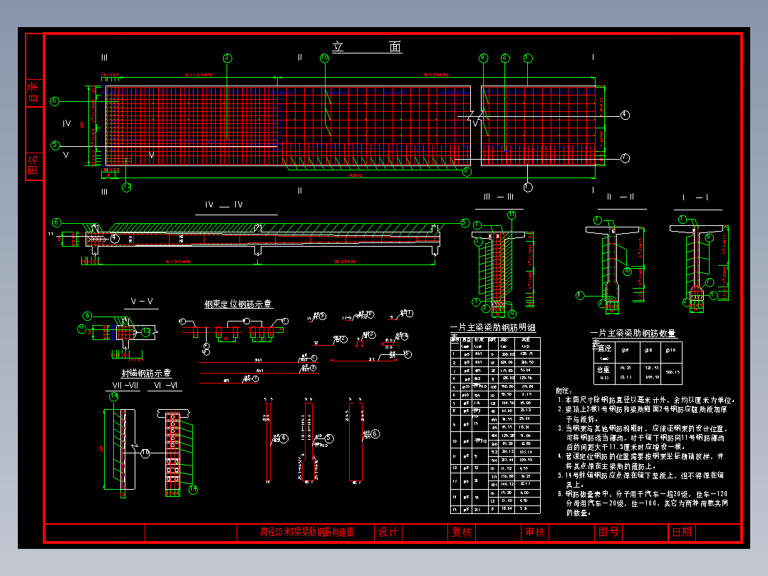Image resolution: width=768 pixels, height=576 pixels.
Task: Click circled bar number 13 below elevation
Action: point(126,187)
